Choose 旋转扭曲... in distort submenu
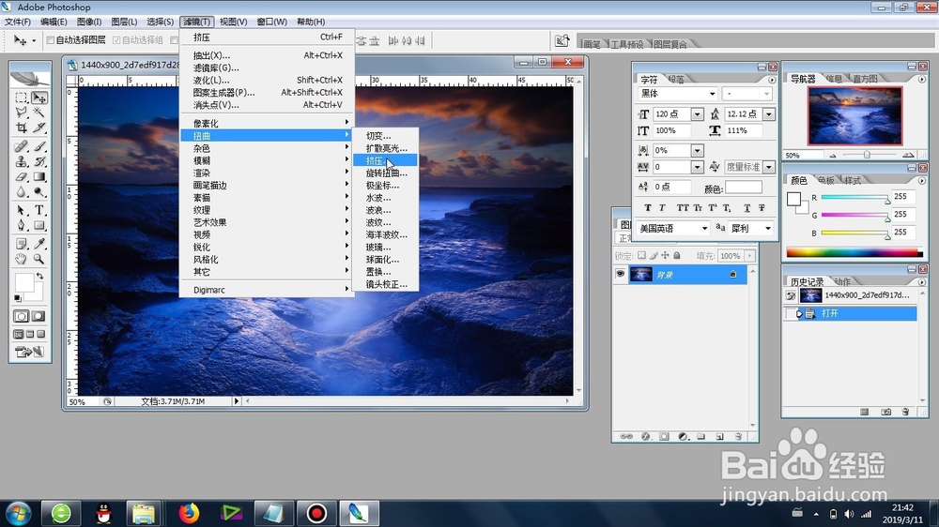Screen dimensions: 939x527 tap(384, 173)
